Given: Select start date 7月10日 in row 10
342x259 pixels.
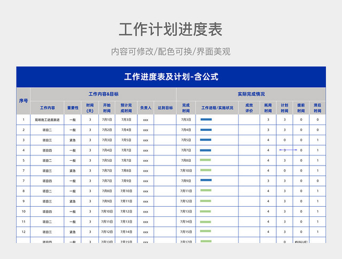Looking at the screenshot, I should tap(107, 211).
